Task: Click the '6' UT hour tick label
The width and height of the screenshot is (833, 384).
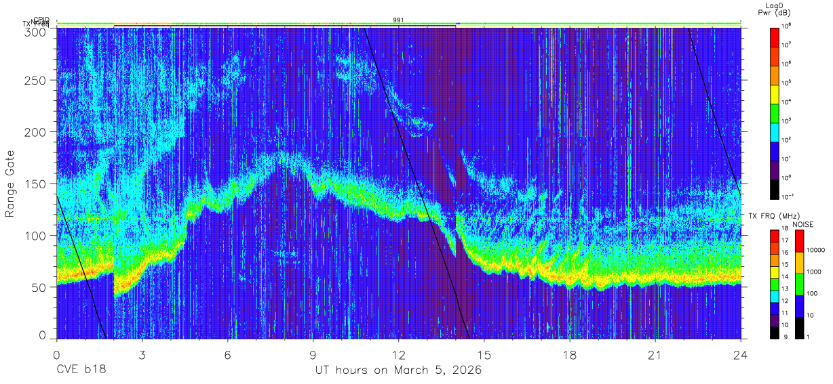Action: (x=227, y=354)
